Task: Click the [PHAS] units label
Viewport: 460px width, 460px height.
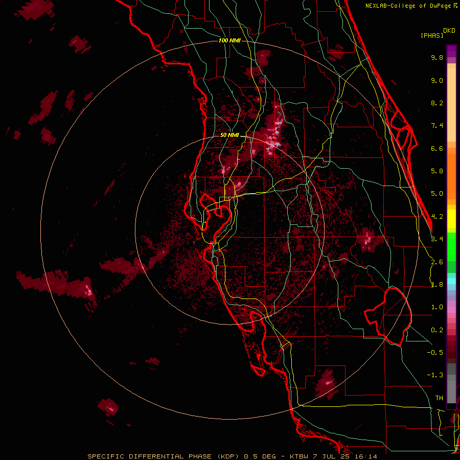Action: [x=432, y=36]
